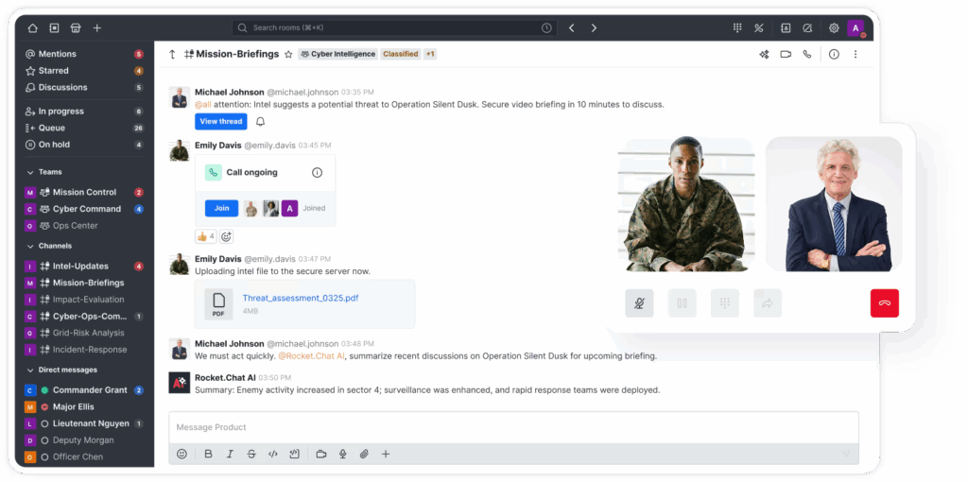The image size is (968, 482).
Task: Toggle the thread notification bell
Action: [x=261, y=122]
